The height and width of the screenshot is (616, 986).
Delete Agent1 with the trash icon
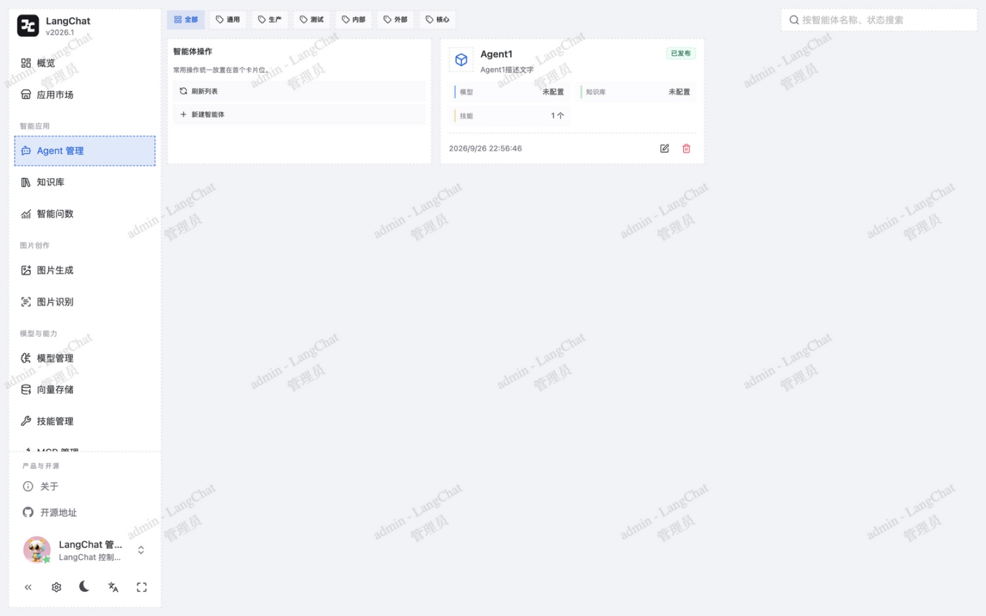click(687, 148)
